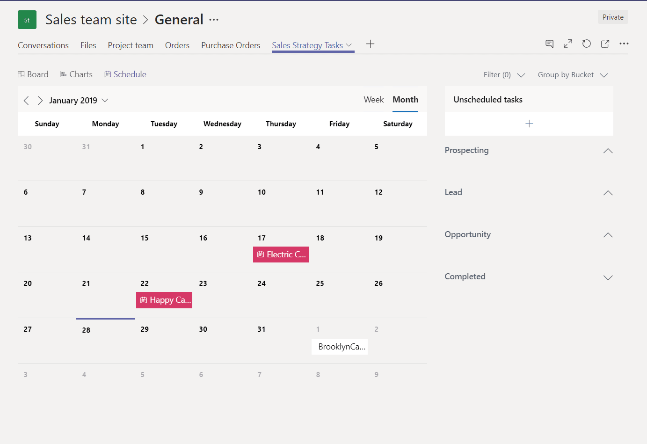Open the Filter dropdown
This screenshot has width=647, height=444.
(504, 74)
